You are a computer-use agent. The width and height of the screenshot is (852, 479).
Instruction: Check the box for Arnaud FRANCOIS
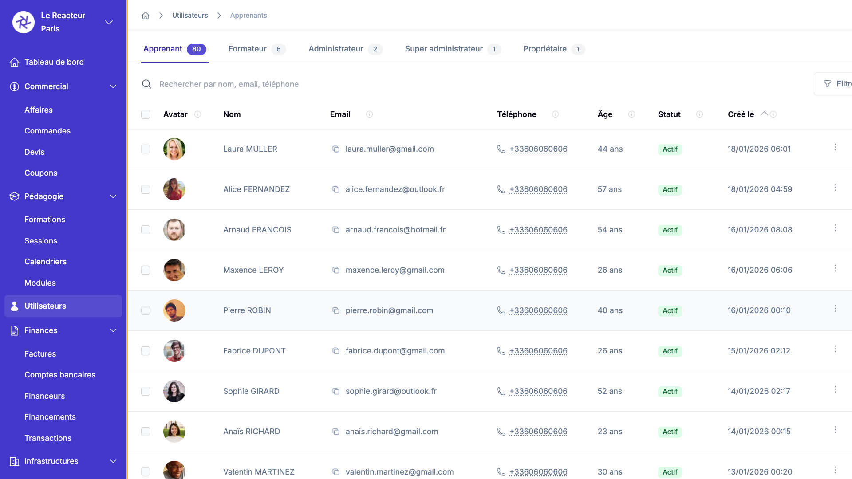[146, 230]
